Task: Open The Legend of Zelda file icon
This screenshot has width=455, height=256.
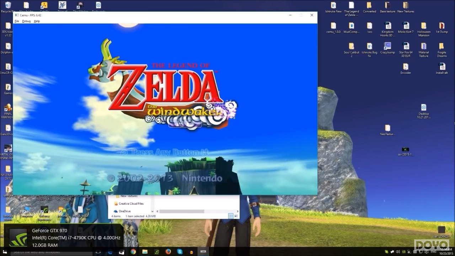Action: 352,9
